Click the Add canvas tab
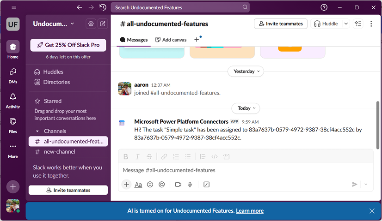This screenshot has width=382, height=221. (171, 40)
